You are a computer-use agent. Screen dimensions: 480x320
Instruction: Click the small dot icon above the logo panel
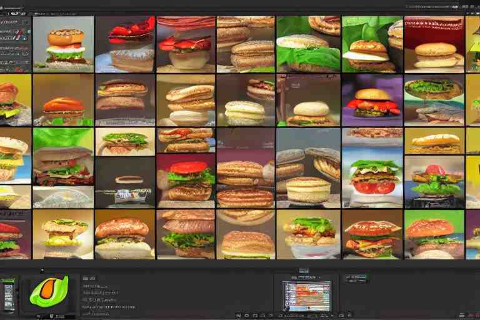click(x=42, y=271)
